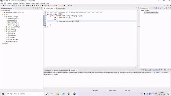171x96 pixels.
Task: Open dropdown next to Run button
Action: pos(29,6)
